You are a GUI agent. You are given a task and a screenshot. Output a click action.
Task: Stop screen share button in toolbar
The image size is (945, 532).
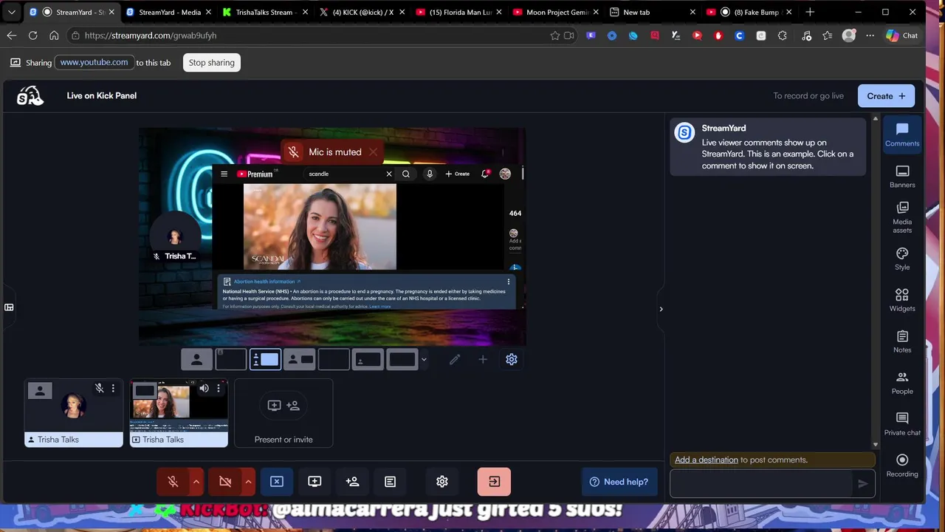277,482
